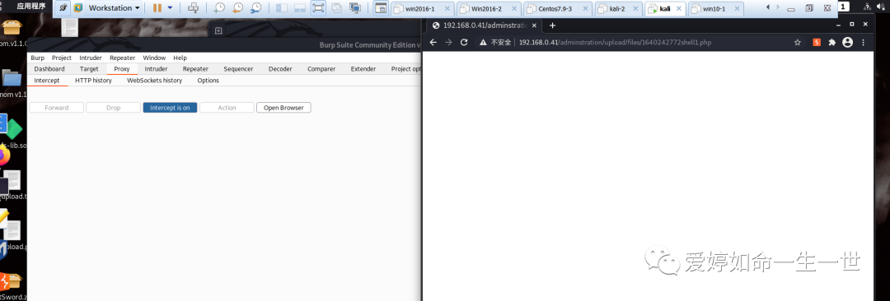Viewport: 890px width, 301px height.
Task: Switch to Burp Target tab
Action: click(x=89, y=69)
